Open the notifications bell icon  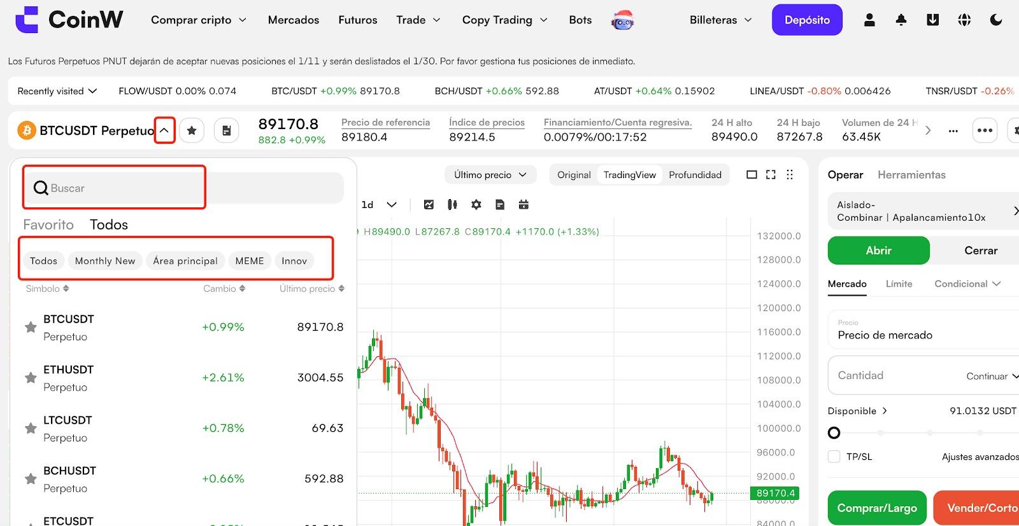pyautogui.click(x=901, y=20)
